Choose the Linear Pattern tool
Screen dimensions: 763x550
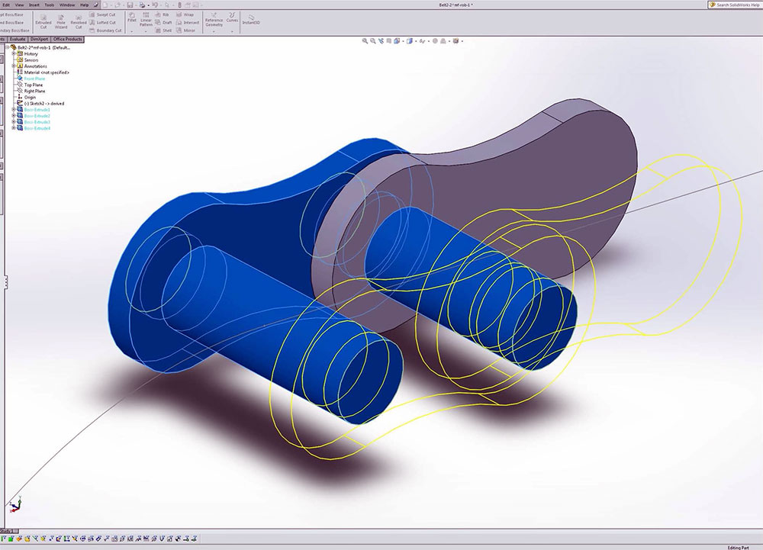[x=146, y=20]
